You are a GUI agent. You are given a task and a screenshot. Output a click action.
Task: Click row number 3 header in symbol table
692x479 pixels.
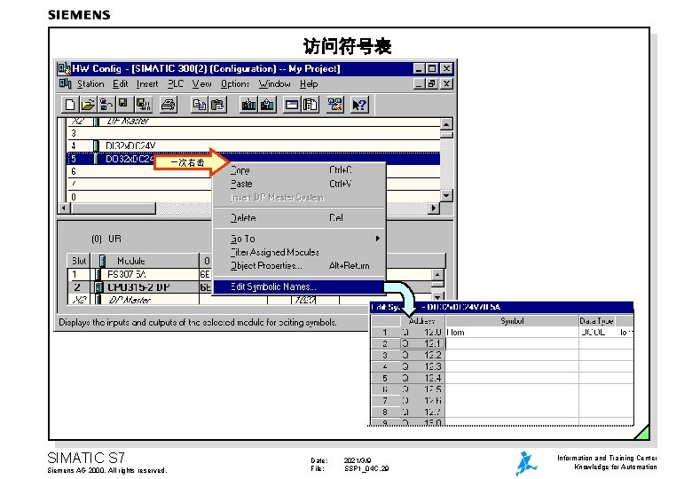click(385, 355)
